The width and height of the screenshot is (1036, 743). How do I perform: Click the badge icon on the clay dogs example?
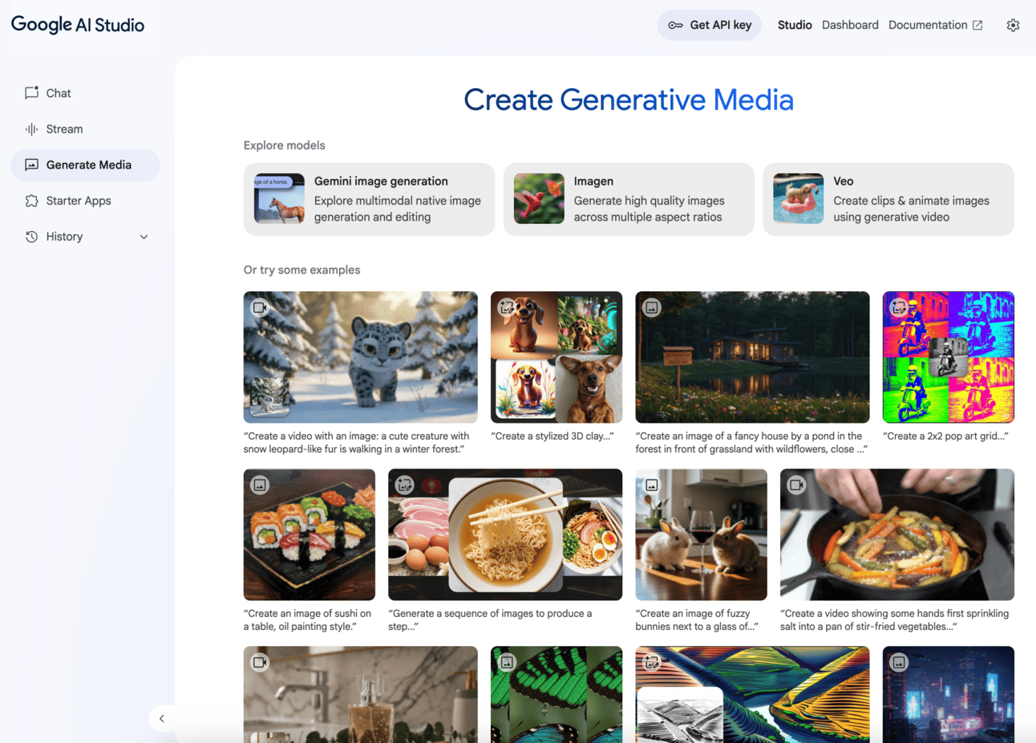coord(507,307)
